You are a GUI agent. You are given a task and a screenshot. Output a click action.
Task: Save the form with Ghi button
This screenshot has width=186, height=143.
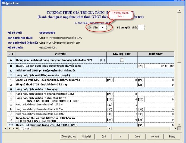[104, 136]
